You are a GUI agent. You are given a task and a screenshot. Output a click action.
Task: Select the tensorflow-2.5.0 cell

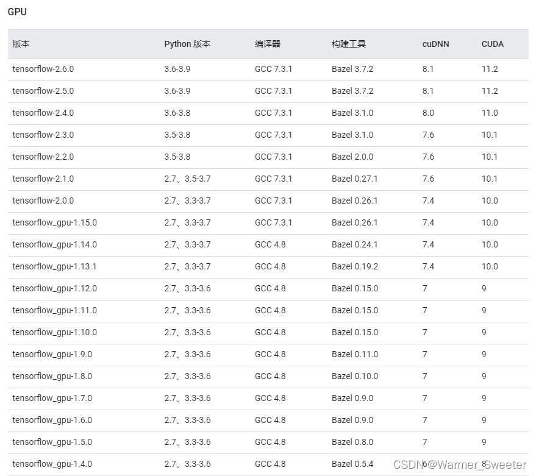pos(43,91)
